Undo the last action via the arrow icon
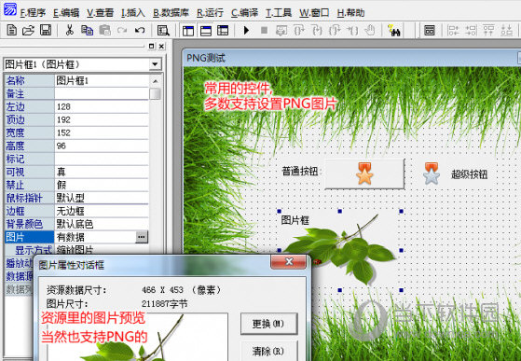Screen dimensions: 521x361 tap(140, 31)
